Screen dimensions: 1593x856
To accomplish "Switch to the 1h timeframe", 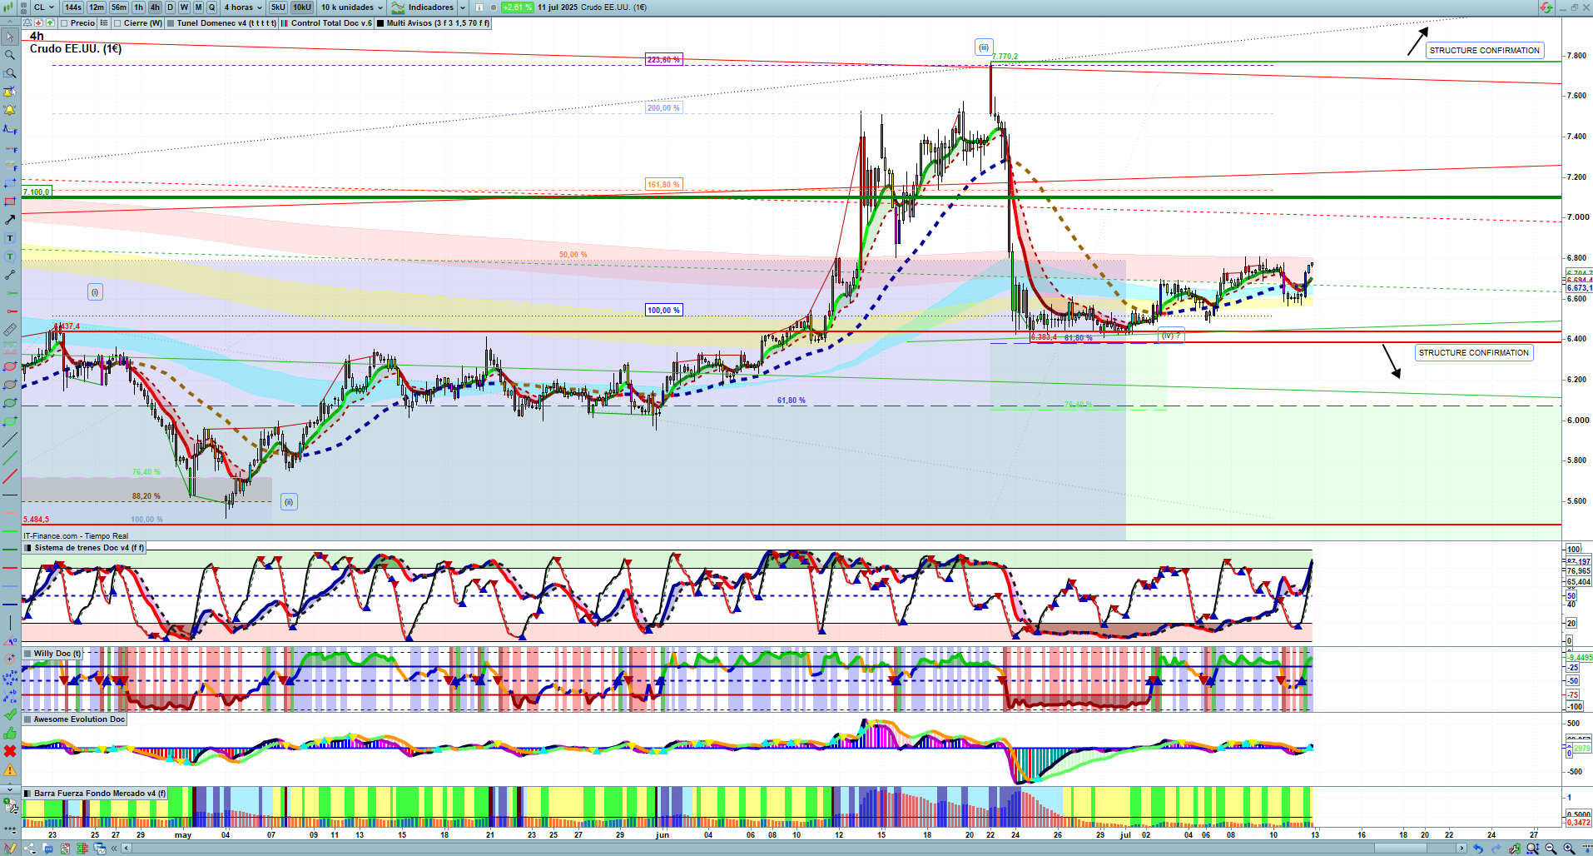I will coord(138,7).
